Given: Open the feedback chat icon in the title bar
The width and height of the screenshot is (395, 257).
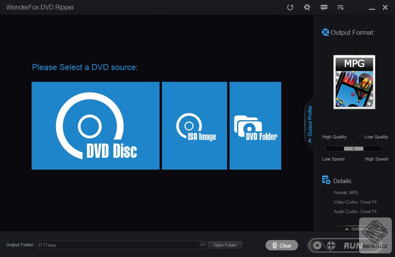Looking at the screenshot, I should 324,7.
